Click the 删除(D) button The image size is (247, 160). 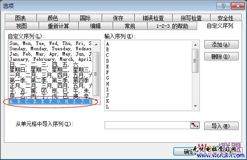click(x=221, y=56)
